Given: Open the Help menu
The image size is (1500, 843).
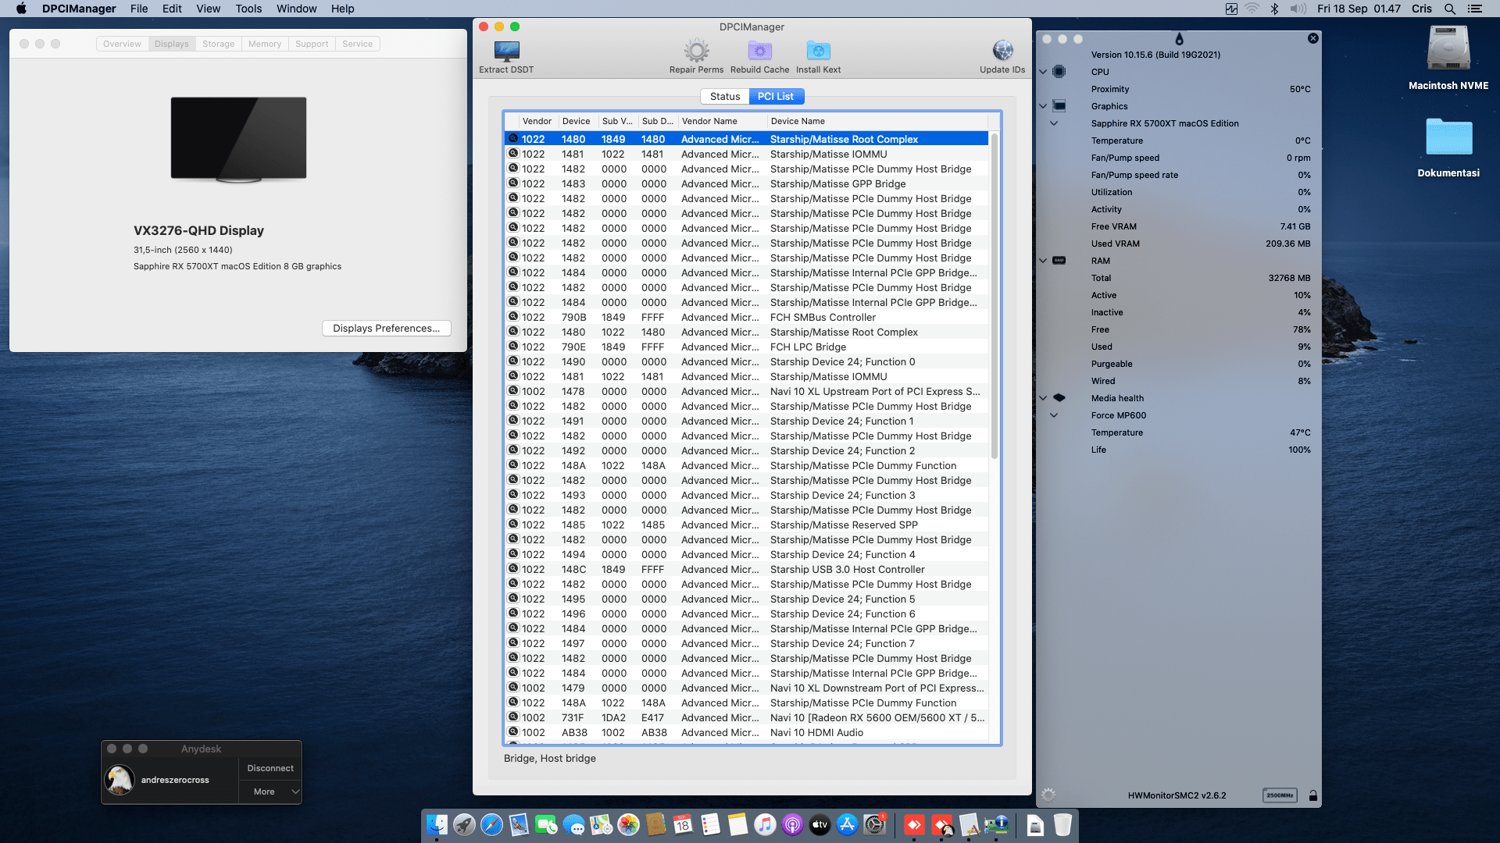Looking at the screenshot, I should pyautogui.click(x=342, y=9).
